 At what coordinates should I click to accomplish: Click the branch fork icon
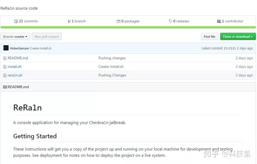pyautogui.click(x=69, y=21)
